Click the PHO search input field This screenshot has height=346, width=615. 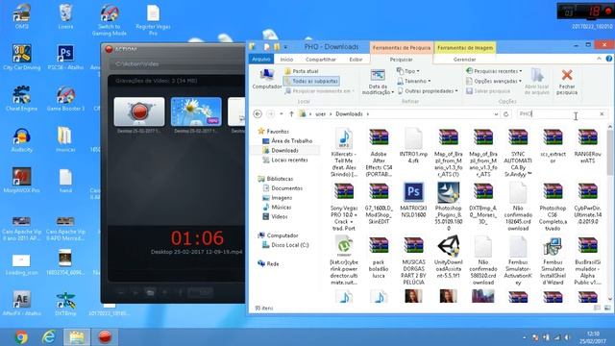click(x=557, y=114)
